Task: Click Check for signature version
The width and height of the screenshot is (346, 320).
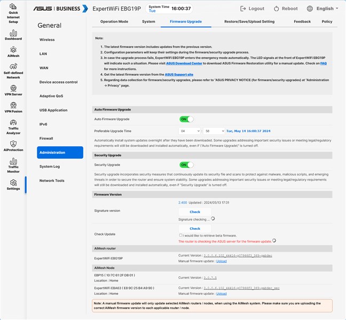Action: [x=195, y=212]
